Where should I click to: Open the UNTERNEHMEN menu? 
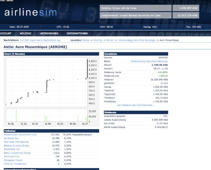(49, 33)
